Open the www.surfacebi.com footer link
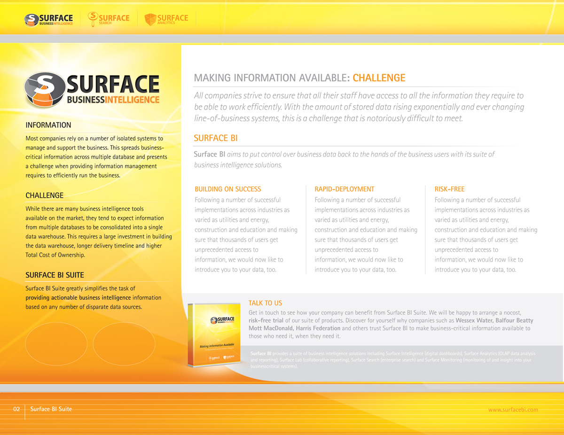The height and width of the screenshot is (435, 564). (x=513, y=410)
